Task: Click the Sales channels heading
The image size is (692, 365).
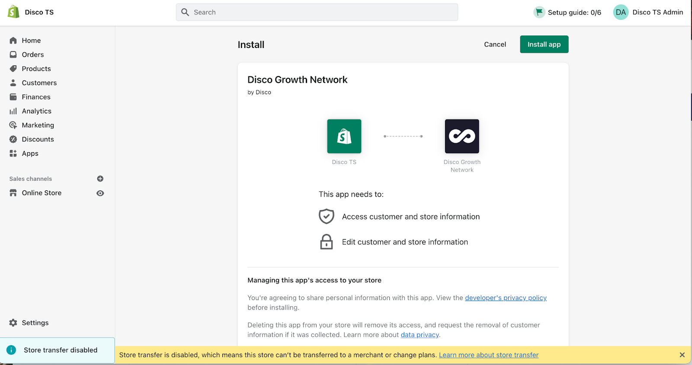Action: pos(31,179)
